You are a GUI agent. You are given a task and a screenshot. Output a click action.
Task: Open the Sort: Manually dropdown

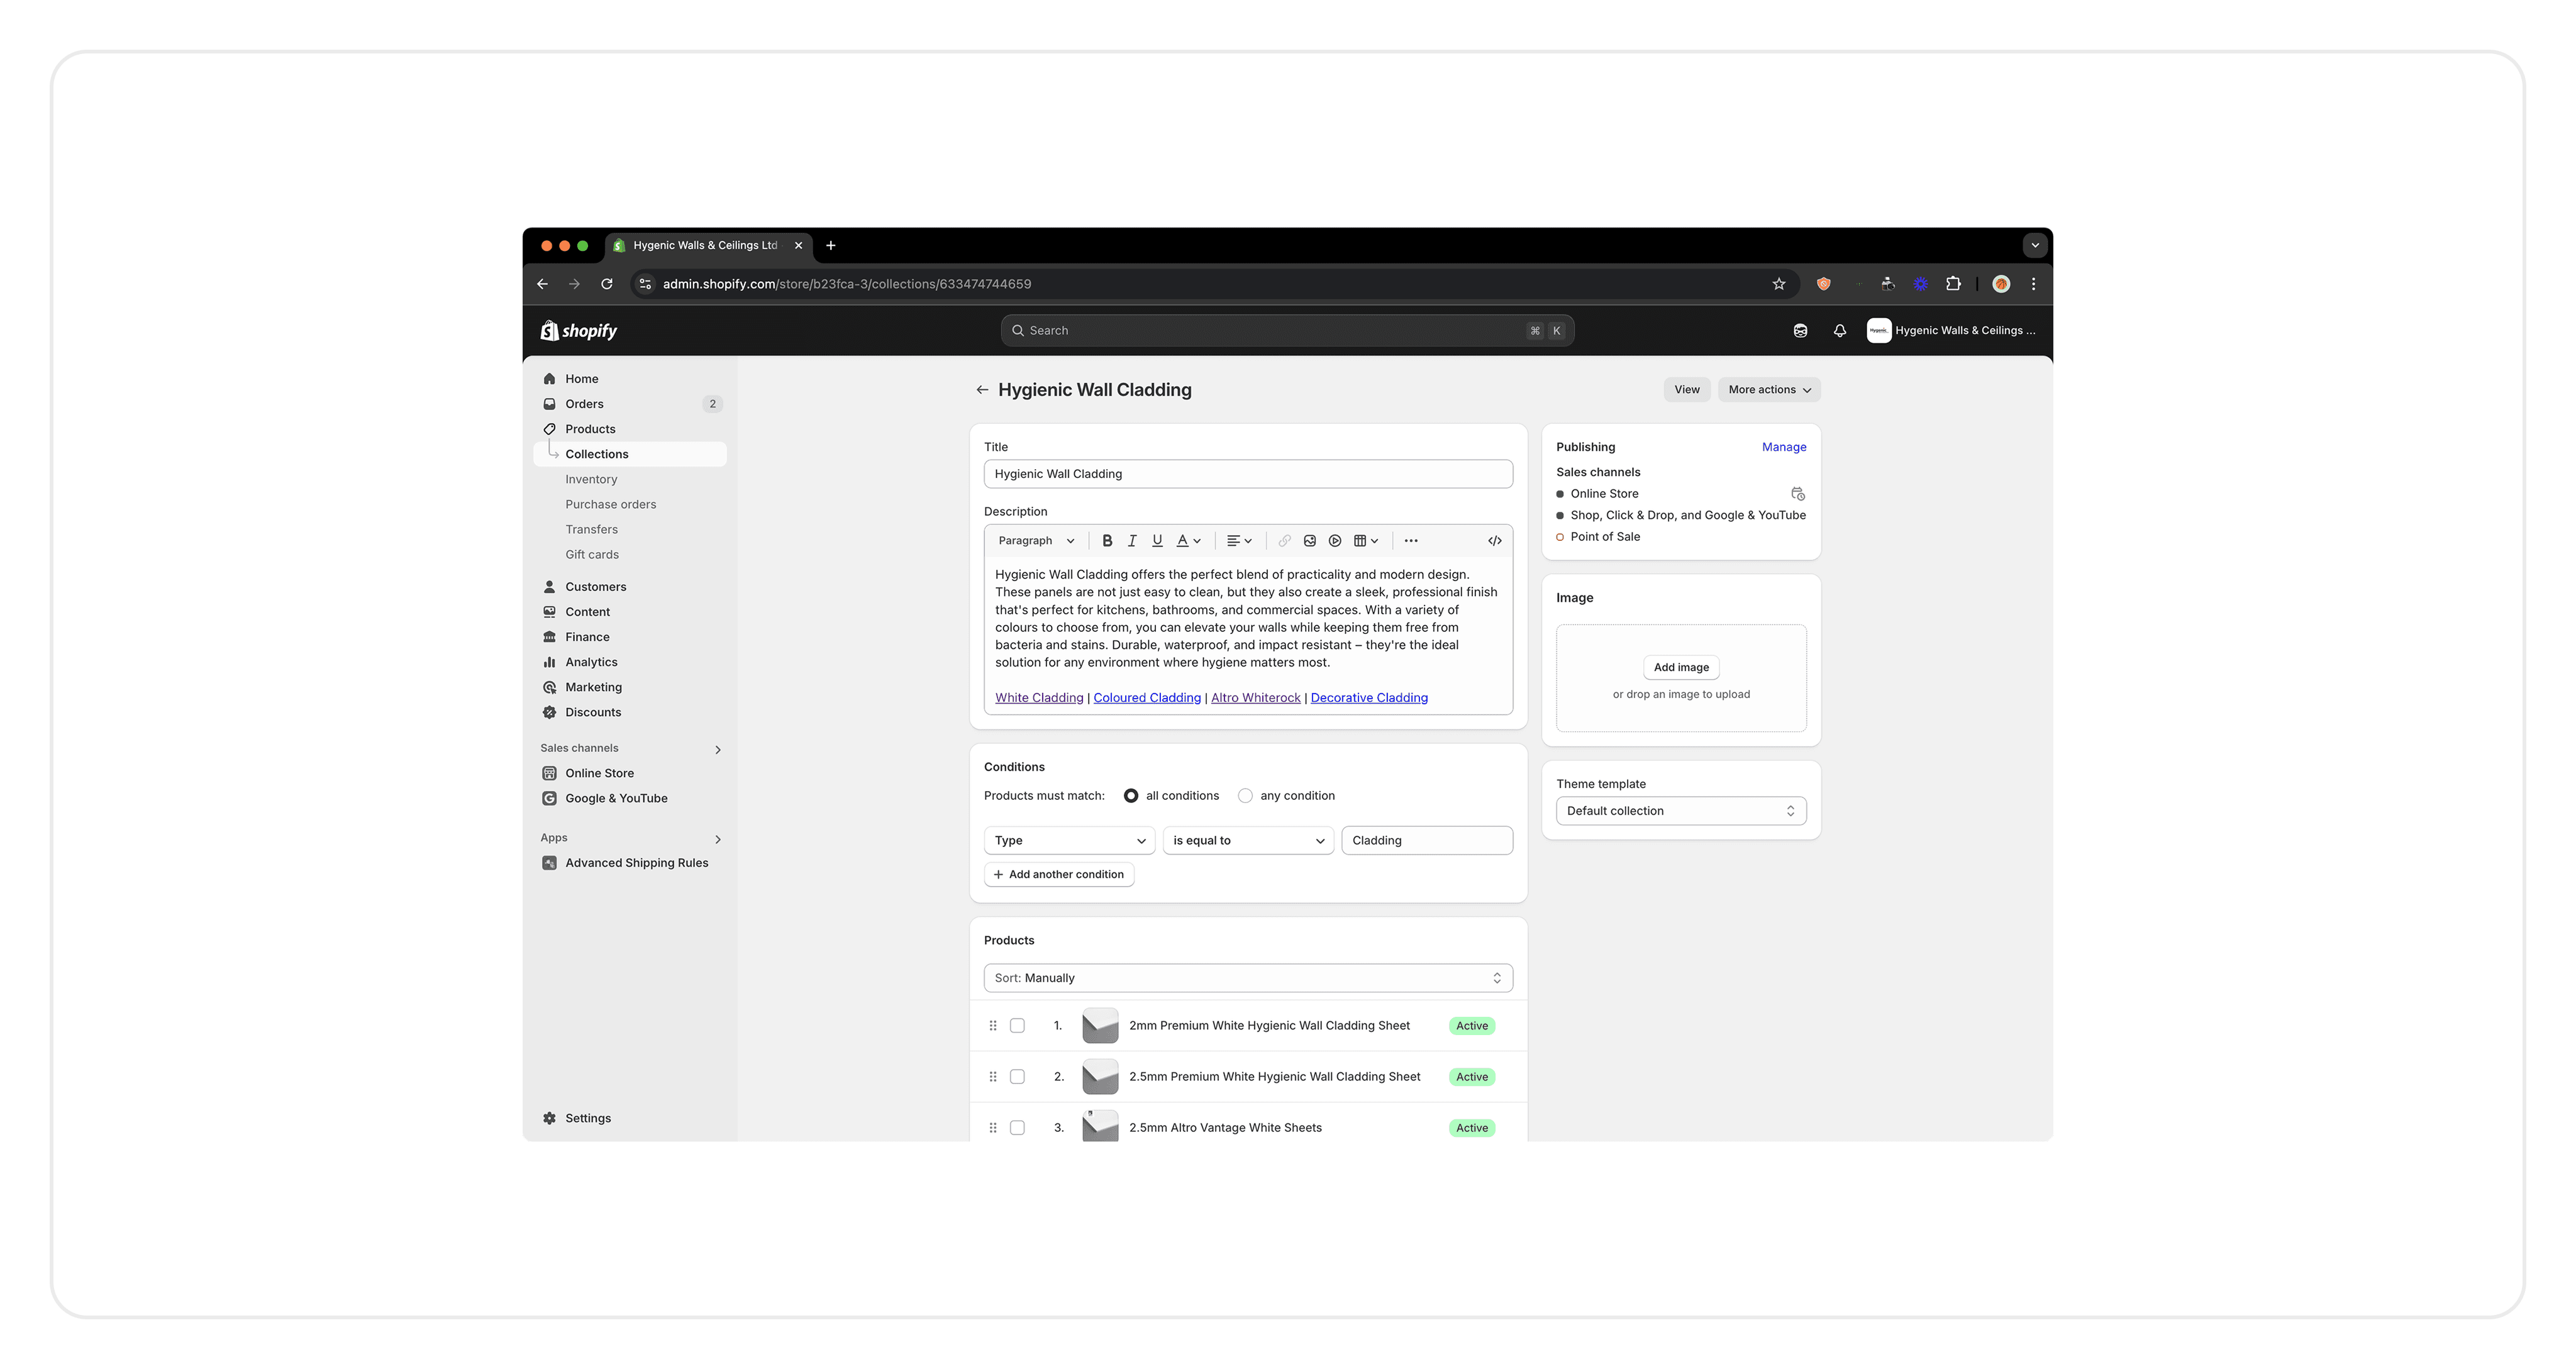click(x=1248, y=978)
